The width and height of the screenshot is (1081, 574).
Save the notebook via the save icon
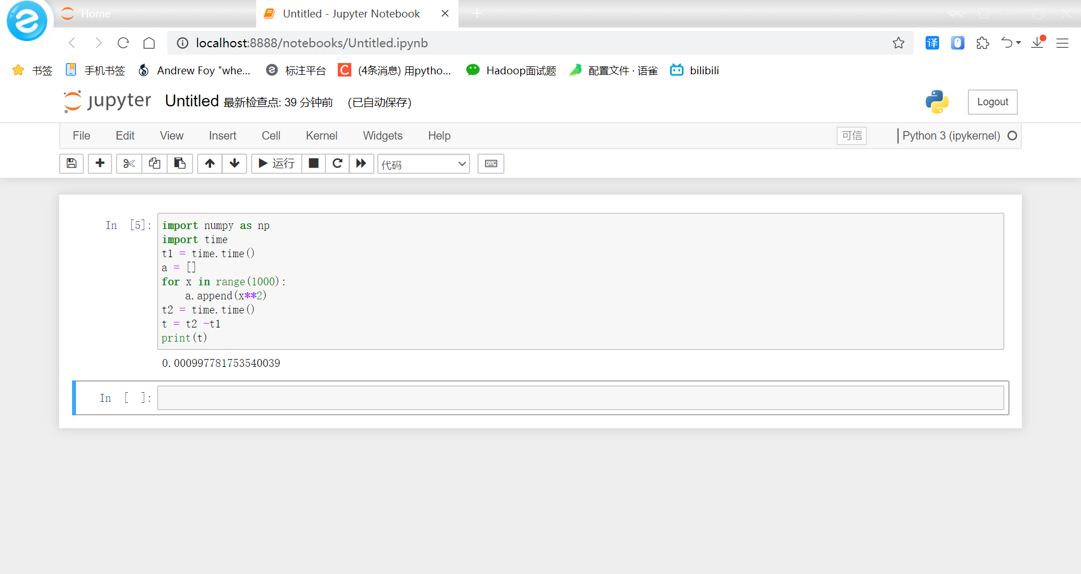tap(71, 164)
